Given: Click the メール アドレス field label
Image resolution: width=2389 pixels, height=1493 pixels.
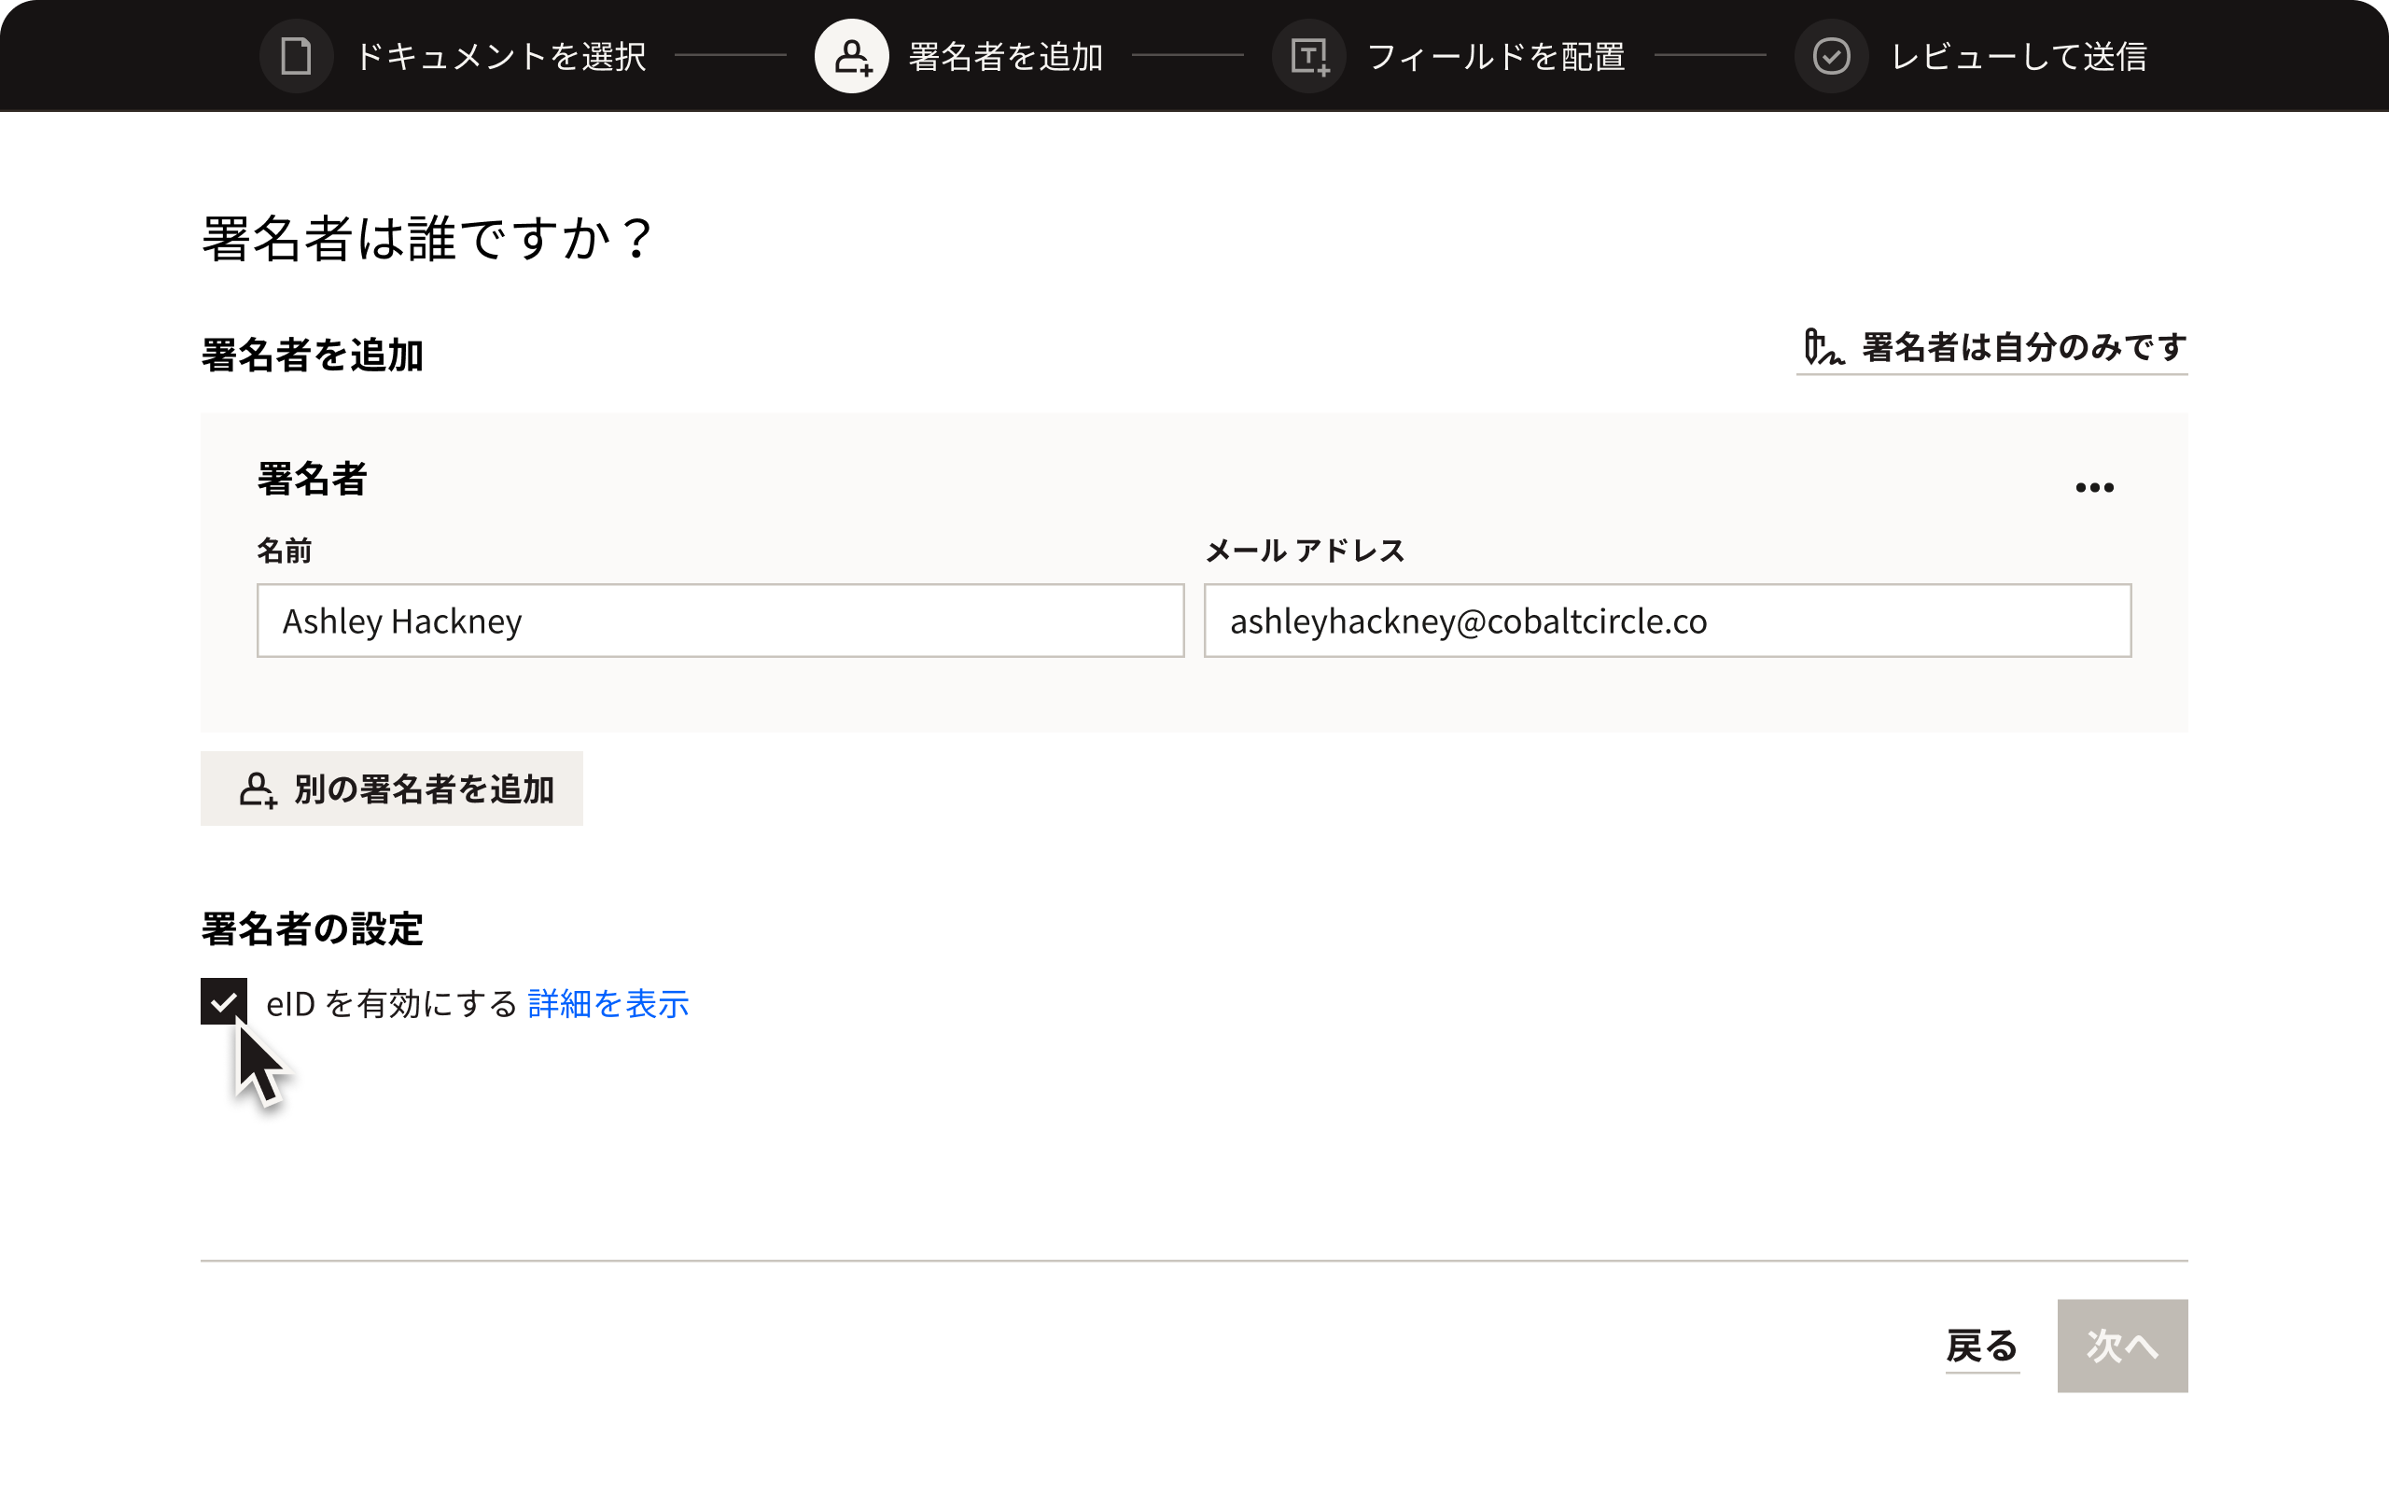Looking at the screenshot, I should tap(1304, 550).
